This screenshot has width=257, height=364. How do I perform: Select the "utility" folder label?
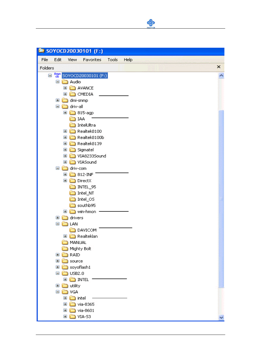[x=75, y=286]
